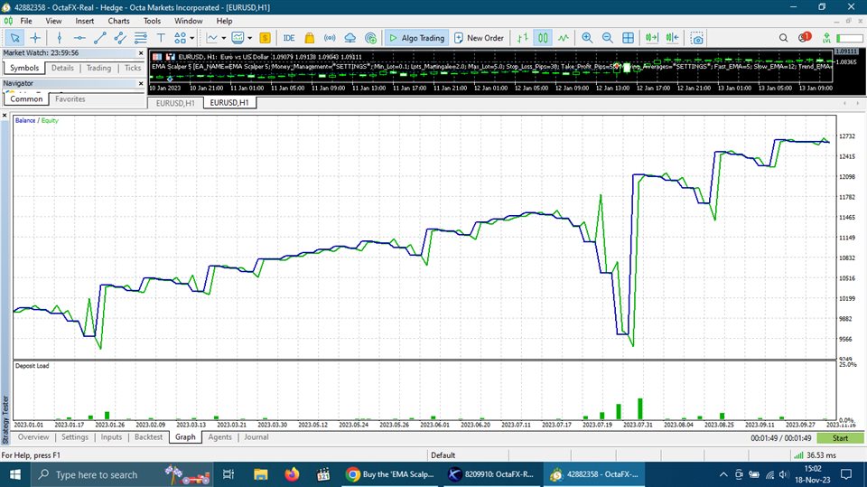The width and height of the screenshot is (867, 487).
Task: Open Strategy Tester Backtest tab
Action: tap(149, 437)
